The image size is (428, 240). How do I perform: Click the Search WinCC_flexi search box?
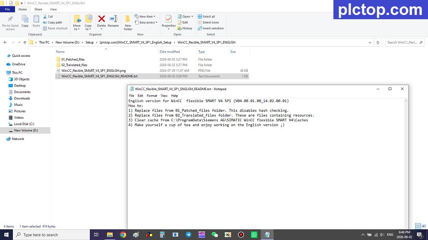click(404, 43)
